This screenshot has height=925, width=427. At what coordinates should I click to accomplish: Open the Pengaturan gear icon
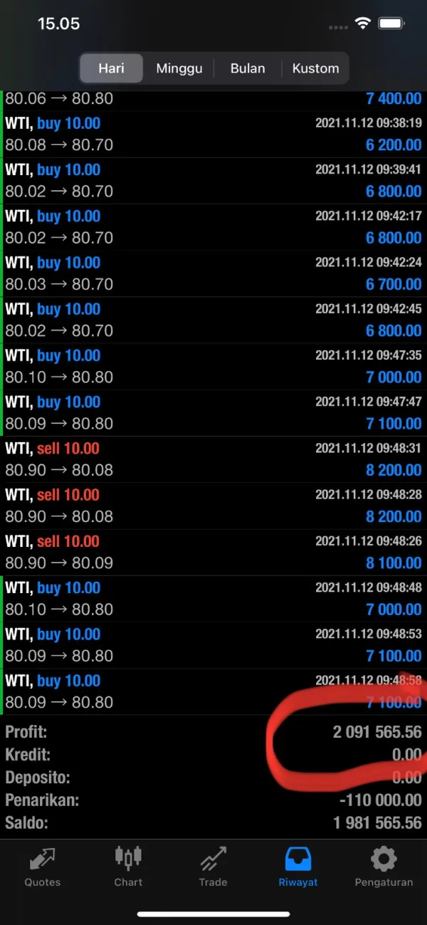click(x=384, y=859)
